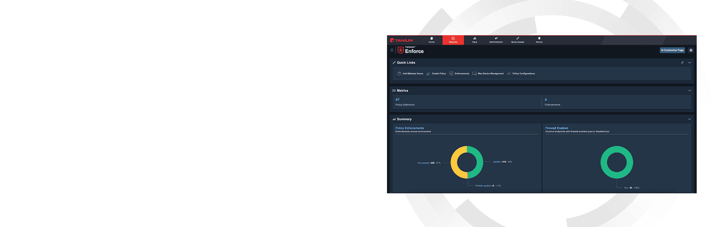Click the Partially applied label
The height and width of the screenshot is (227, 727).
(x=488, y=185)
